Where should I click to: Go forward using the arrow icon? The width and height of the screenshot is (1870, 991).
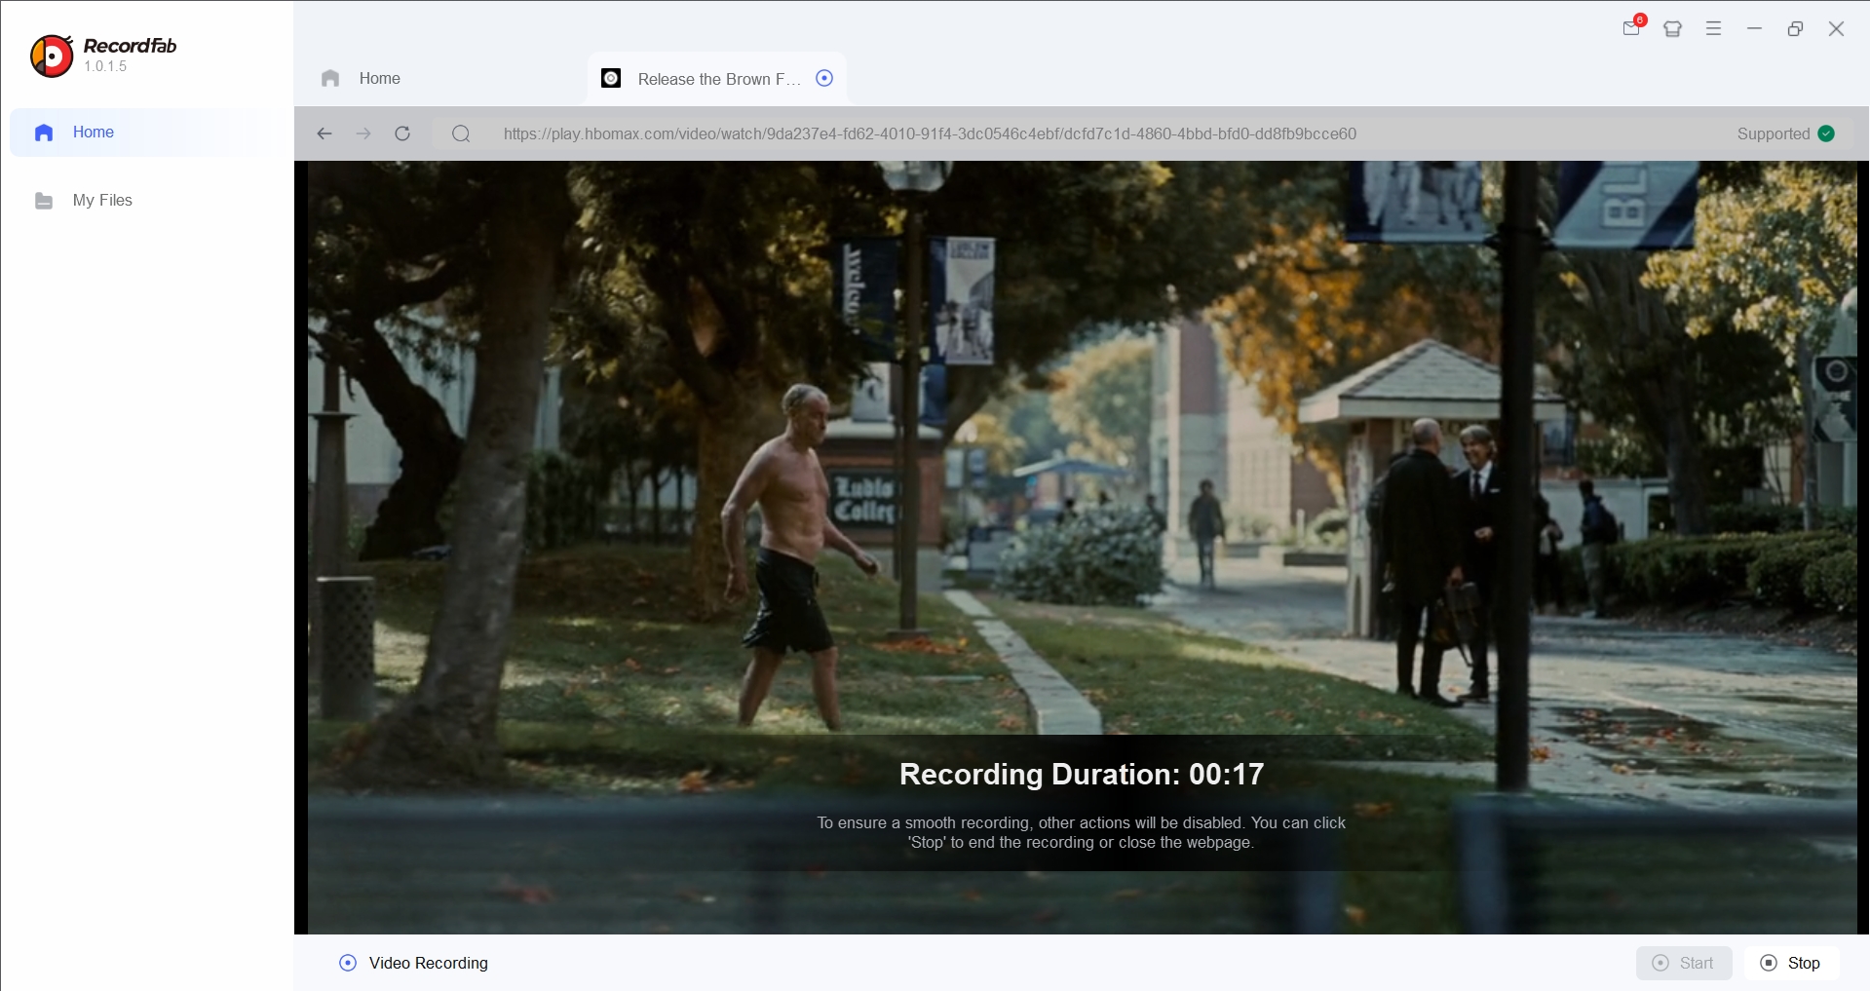[x=363, y=133]
